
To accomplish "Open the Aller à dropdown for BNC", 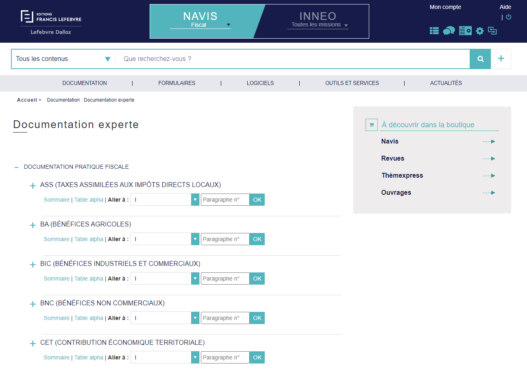I will coord(165,318).
